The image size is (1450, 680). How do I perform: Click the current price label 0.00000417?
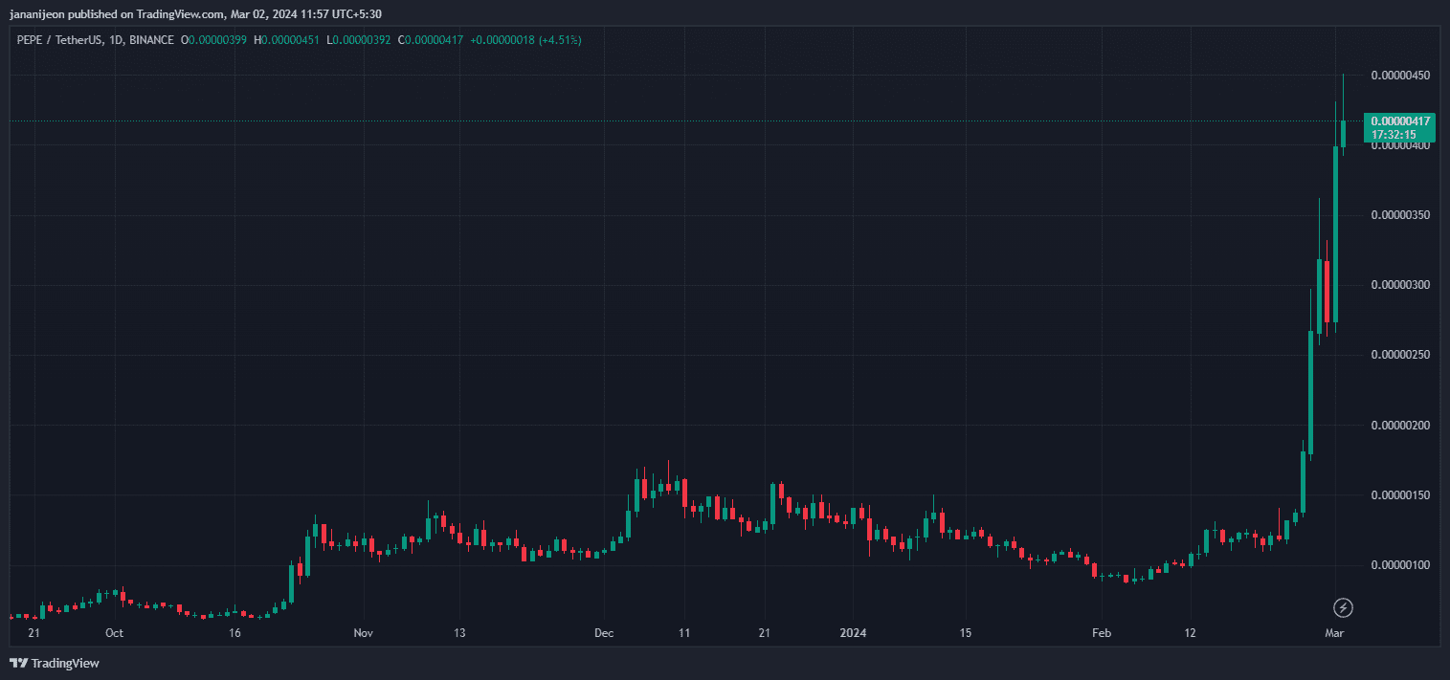tap(1400, 121)
